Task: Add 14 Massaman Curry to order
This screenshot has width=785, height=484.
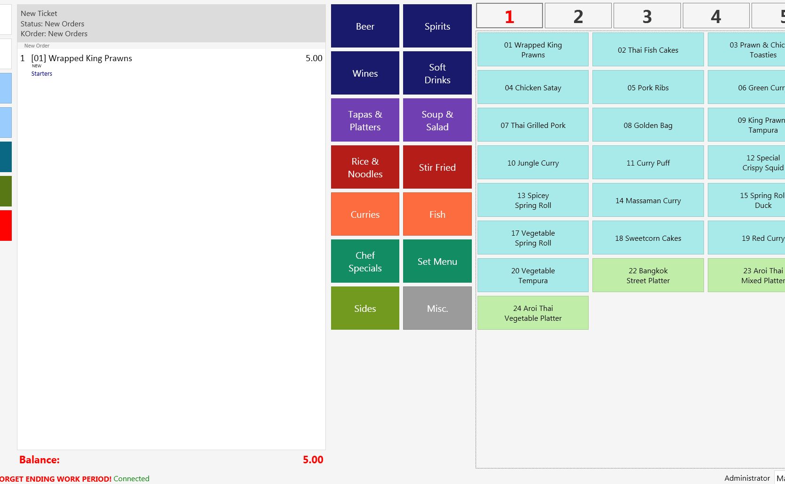Action: [648, 200]
